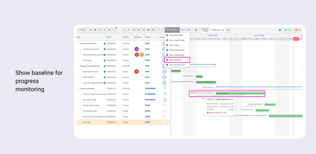Toggle Show progress line checkbox
Viewport: 316px width, 154px height.
(167, 50)
